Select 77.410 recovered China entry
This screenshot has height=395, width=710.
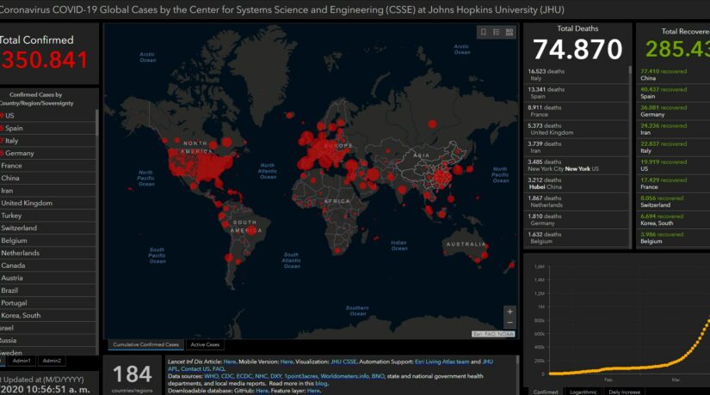[x=674, y=75]
